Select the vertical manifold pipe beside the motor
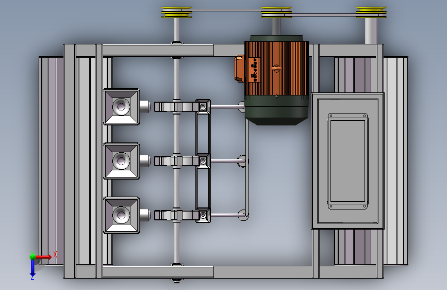Image resolution: width=447 pixels, height=290 pixels. pos(246,167)
